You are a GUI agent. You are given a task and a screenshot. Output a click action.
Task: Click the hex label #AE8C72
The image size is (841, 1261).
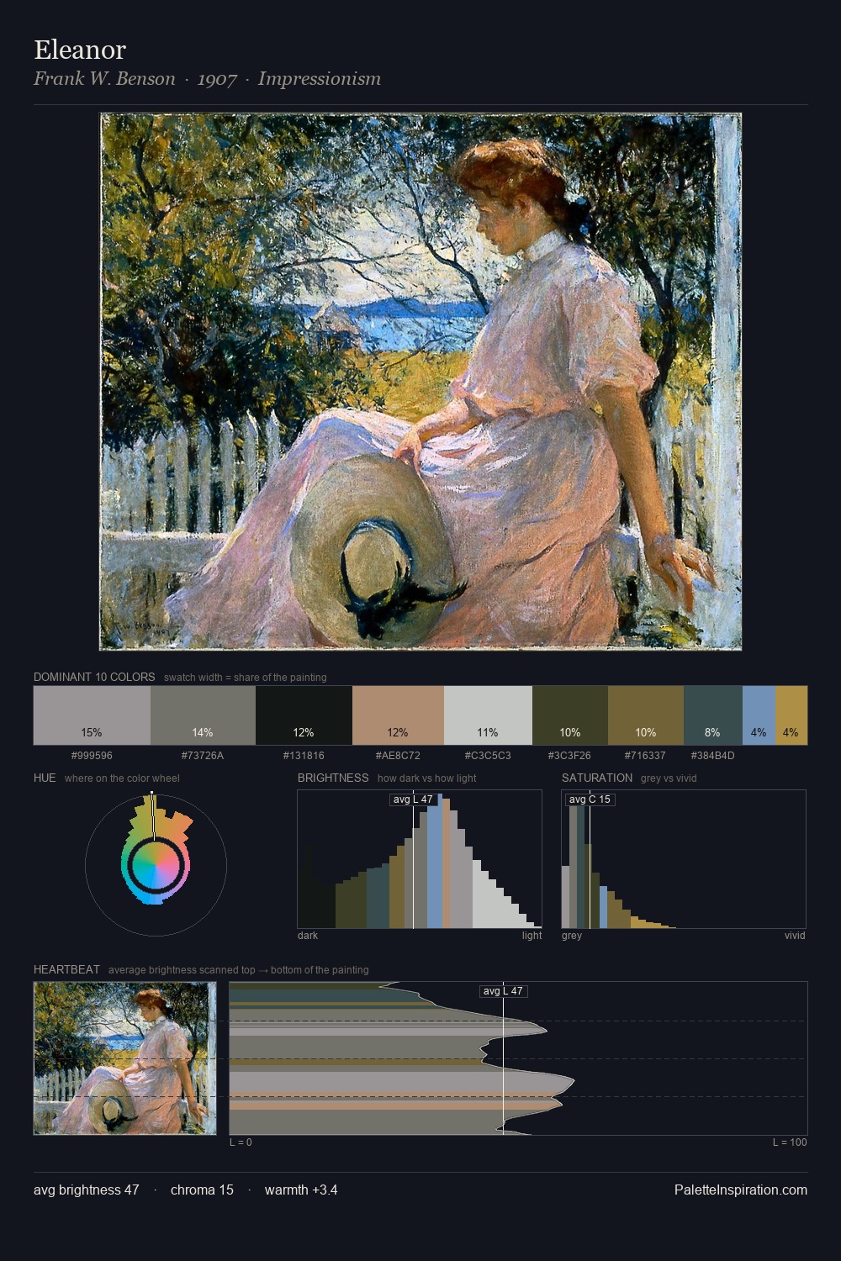(398, 756)
